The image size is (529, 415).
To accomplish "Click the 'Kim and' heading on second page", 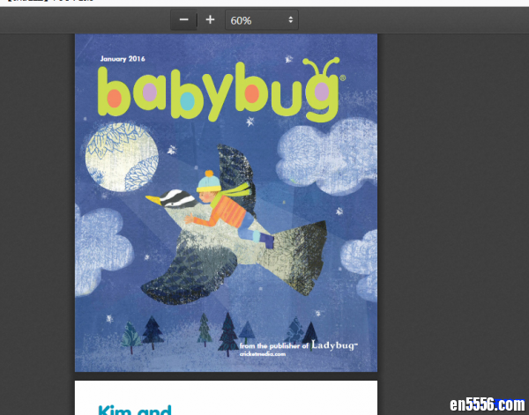I will click(x=134, y=409).
